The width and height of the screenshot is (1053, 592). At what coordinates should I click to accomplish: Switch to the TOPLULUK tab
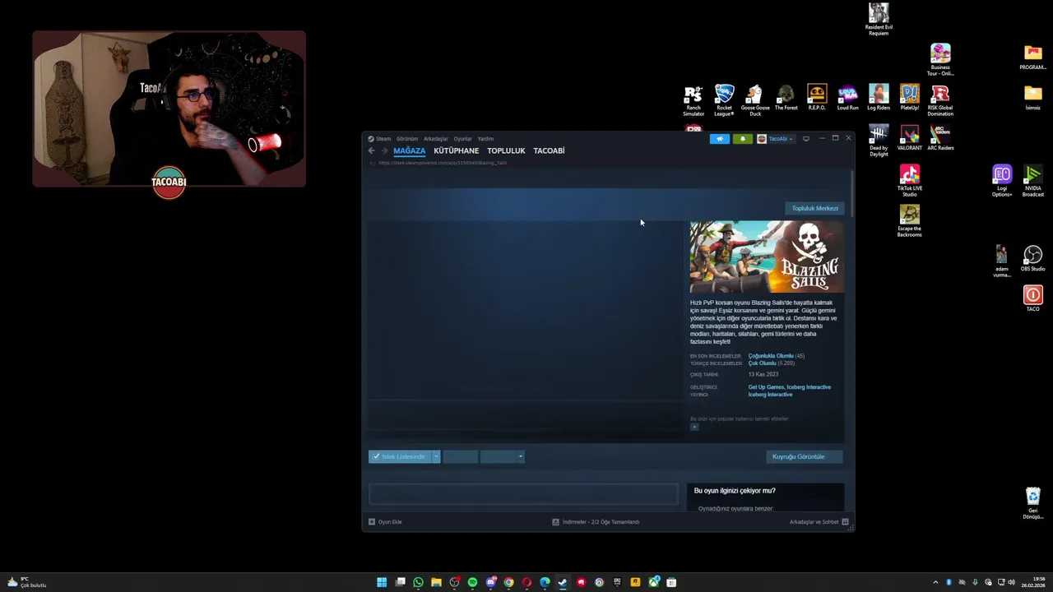click(506, 151)
